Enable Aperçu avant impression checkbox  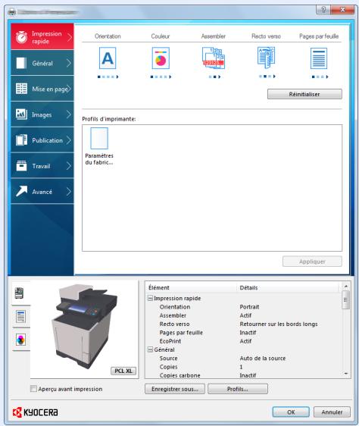33,389
